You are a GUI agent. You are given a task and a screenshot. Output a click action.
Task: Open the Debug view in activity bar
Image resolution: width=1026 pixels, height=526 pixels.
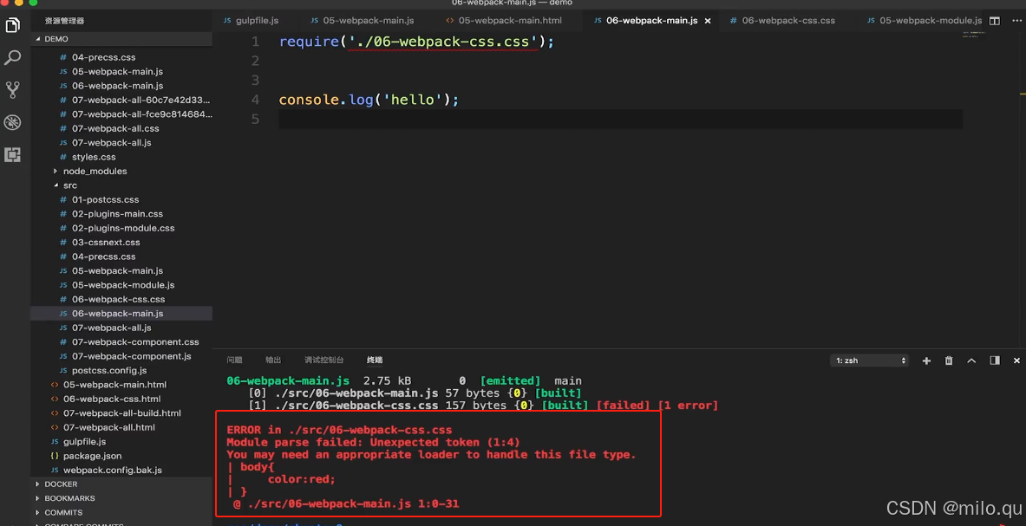coord(12,122)
